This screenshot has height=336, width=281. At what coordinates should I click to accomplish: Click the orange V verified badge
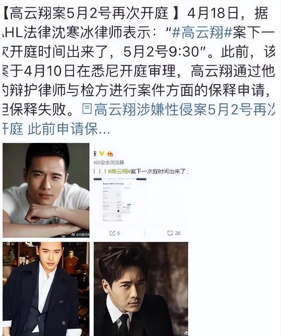102,153
